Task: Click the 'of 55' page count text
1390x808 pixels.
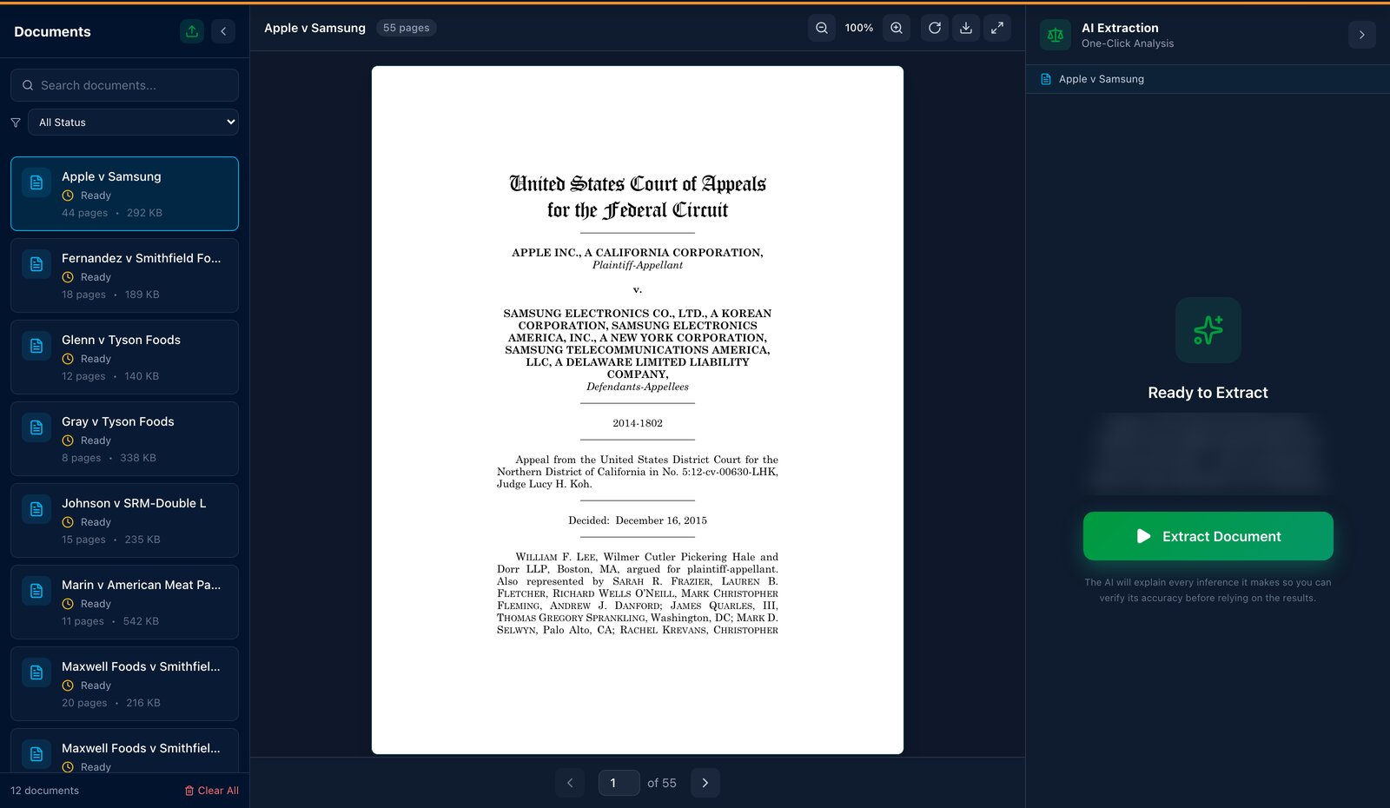Action: (x=662, y=783)
